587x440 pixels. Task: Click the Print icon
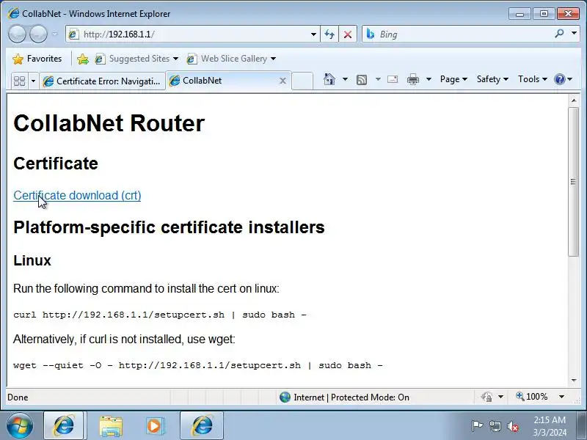point(413,79)
